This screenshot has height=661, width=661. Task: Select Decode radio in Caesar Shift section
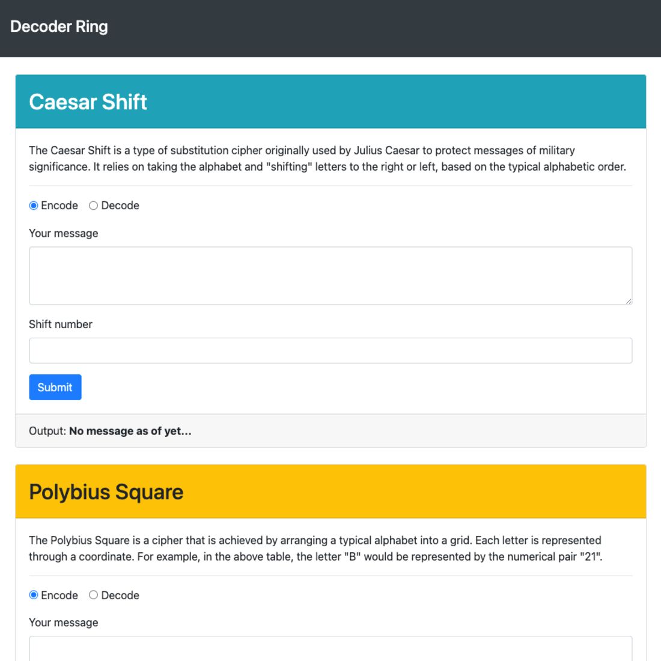93,206
